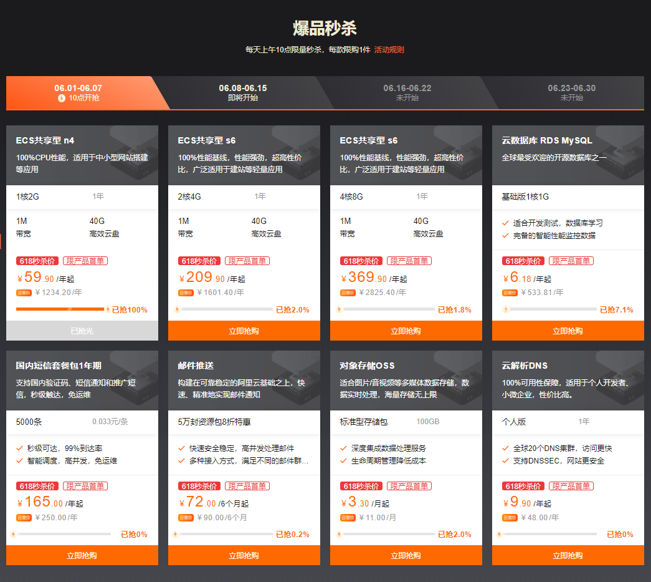
Task: Click the 日常价 badge beside ¥11.00/月
Action: pos(348,518)
